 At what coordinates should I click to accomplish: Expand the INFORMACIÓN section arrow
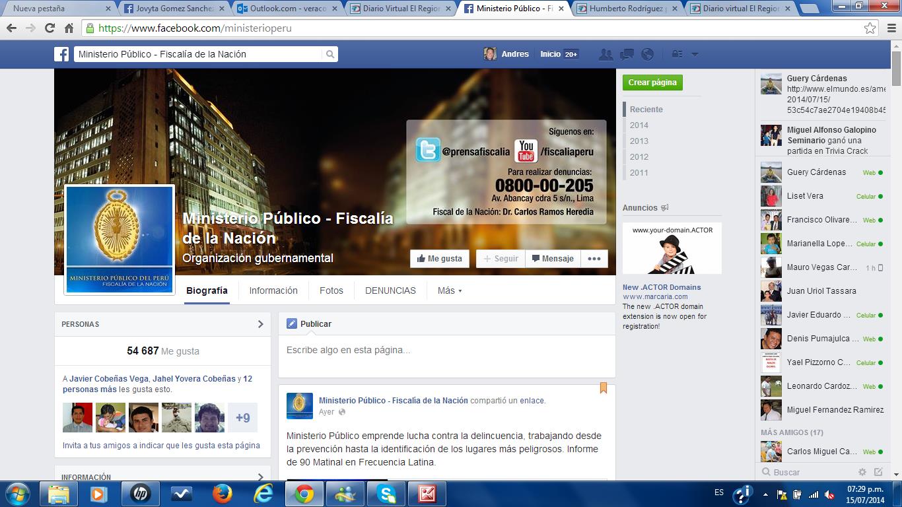pos(260,477)
